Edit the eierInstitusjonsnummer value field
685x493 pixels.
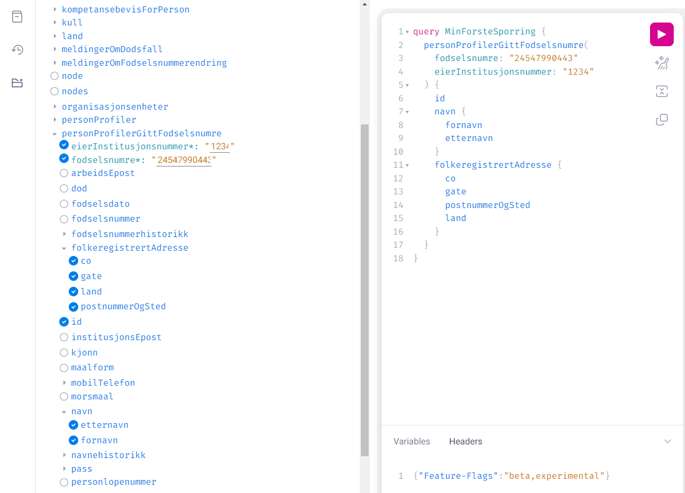tap(220, 146)
